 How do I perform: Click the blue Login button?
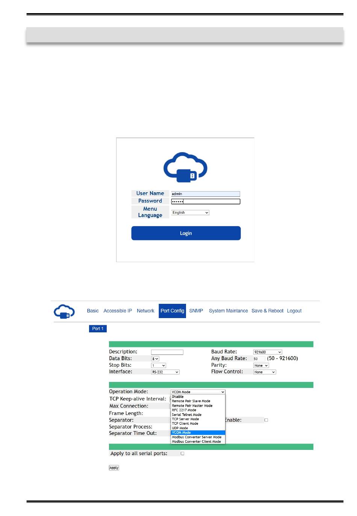pyautogui.click(x=186, y=233)
